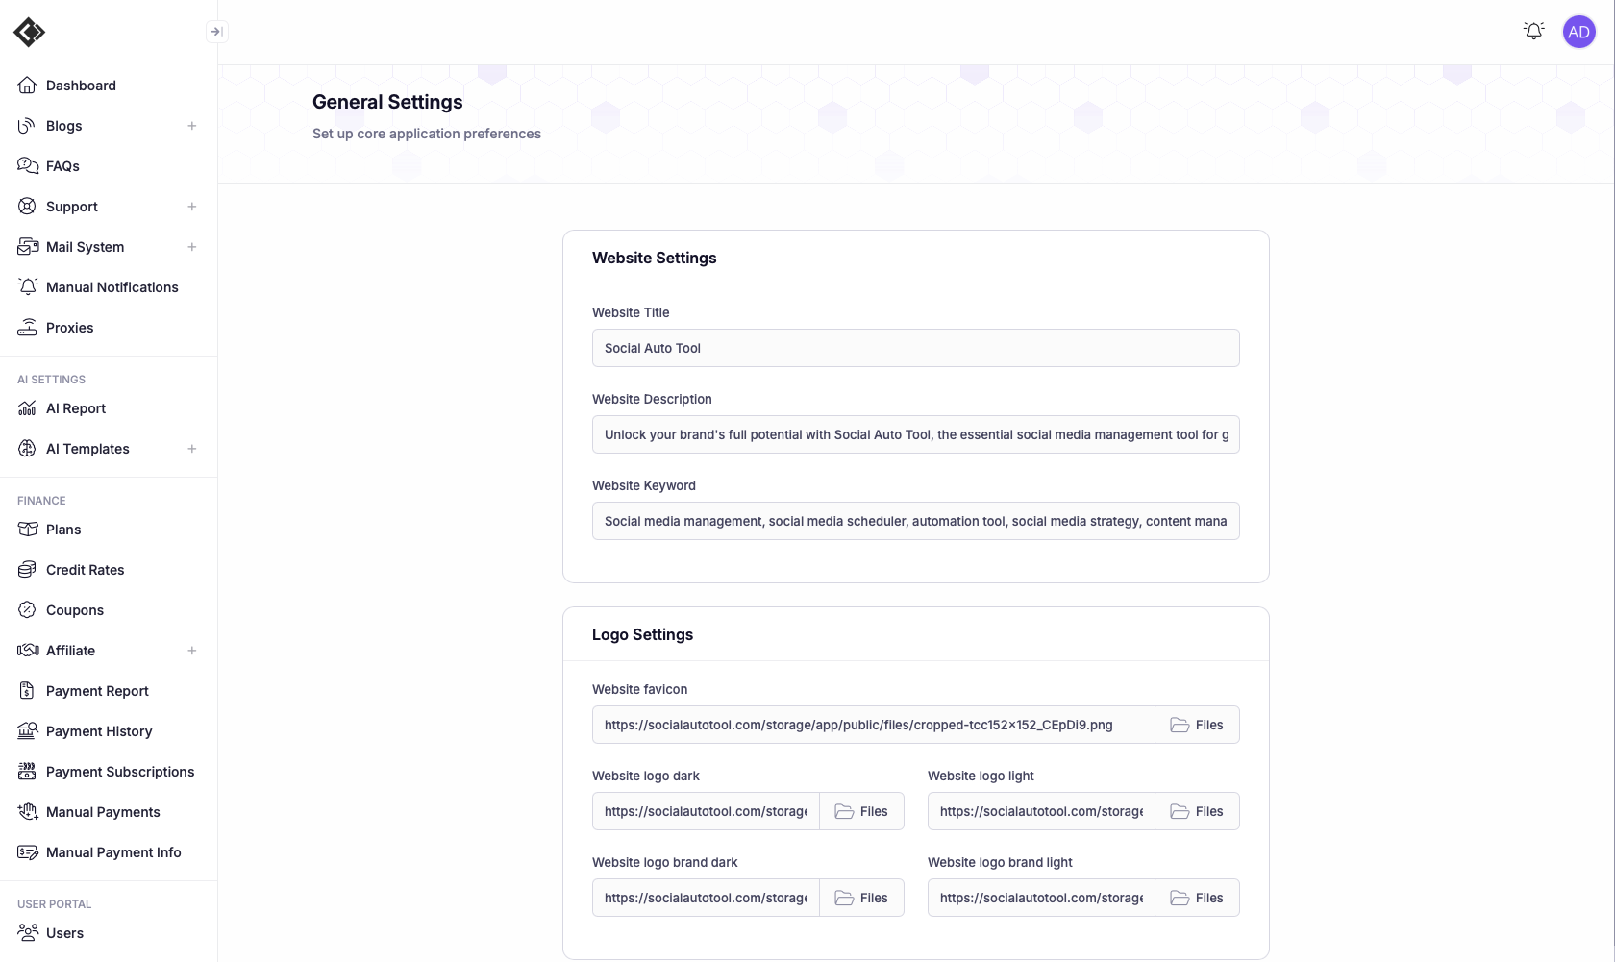Click the AI Report chart icon

coord(28,408)
